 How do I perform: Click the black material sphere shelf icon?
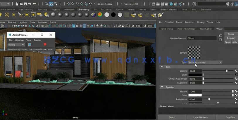tap(113, 15)
